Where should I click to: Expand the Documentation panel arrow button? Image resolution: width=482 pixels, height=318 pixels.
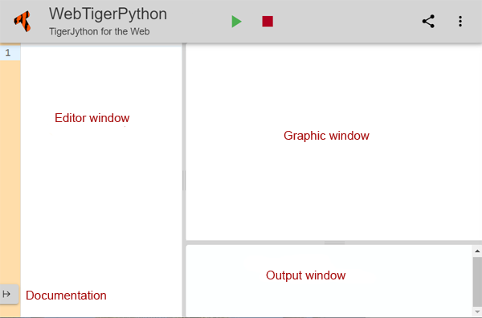pyautogui.click(x=8, y=294)
